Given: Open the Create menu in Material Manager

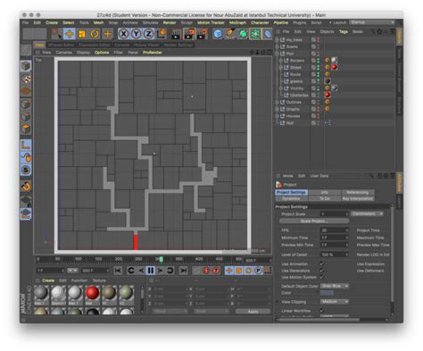Looking at the screenshot, I should click(48, 280).
